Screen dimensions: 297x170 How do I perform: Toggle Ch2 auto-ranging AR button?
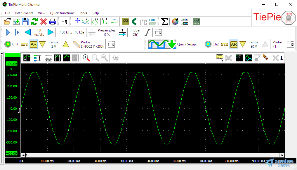[x=234, y=44]
